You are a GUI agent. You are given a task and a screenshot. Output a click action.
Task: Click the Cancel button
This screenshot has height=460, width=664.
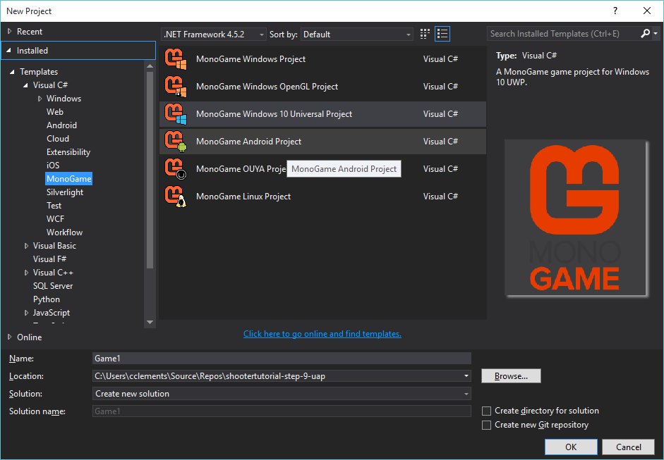click(629, 447)
